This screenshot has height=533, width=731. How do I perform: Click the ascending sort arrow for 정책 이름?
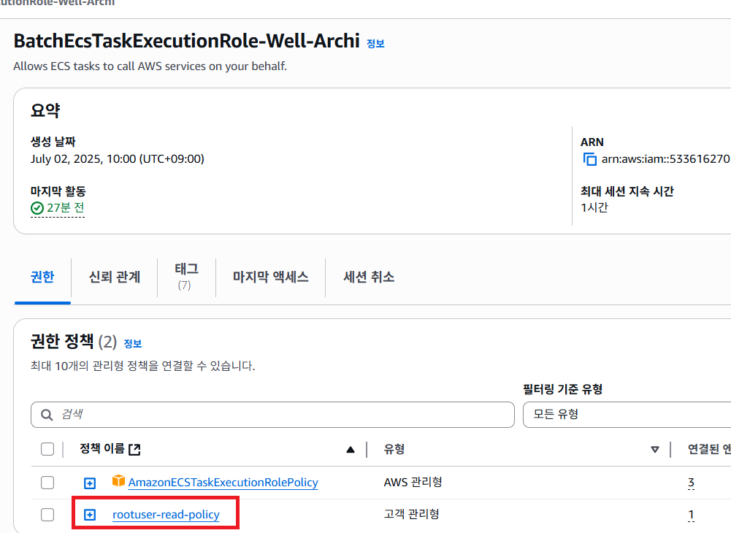click(x=351, y=450)
